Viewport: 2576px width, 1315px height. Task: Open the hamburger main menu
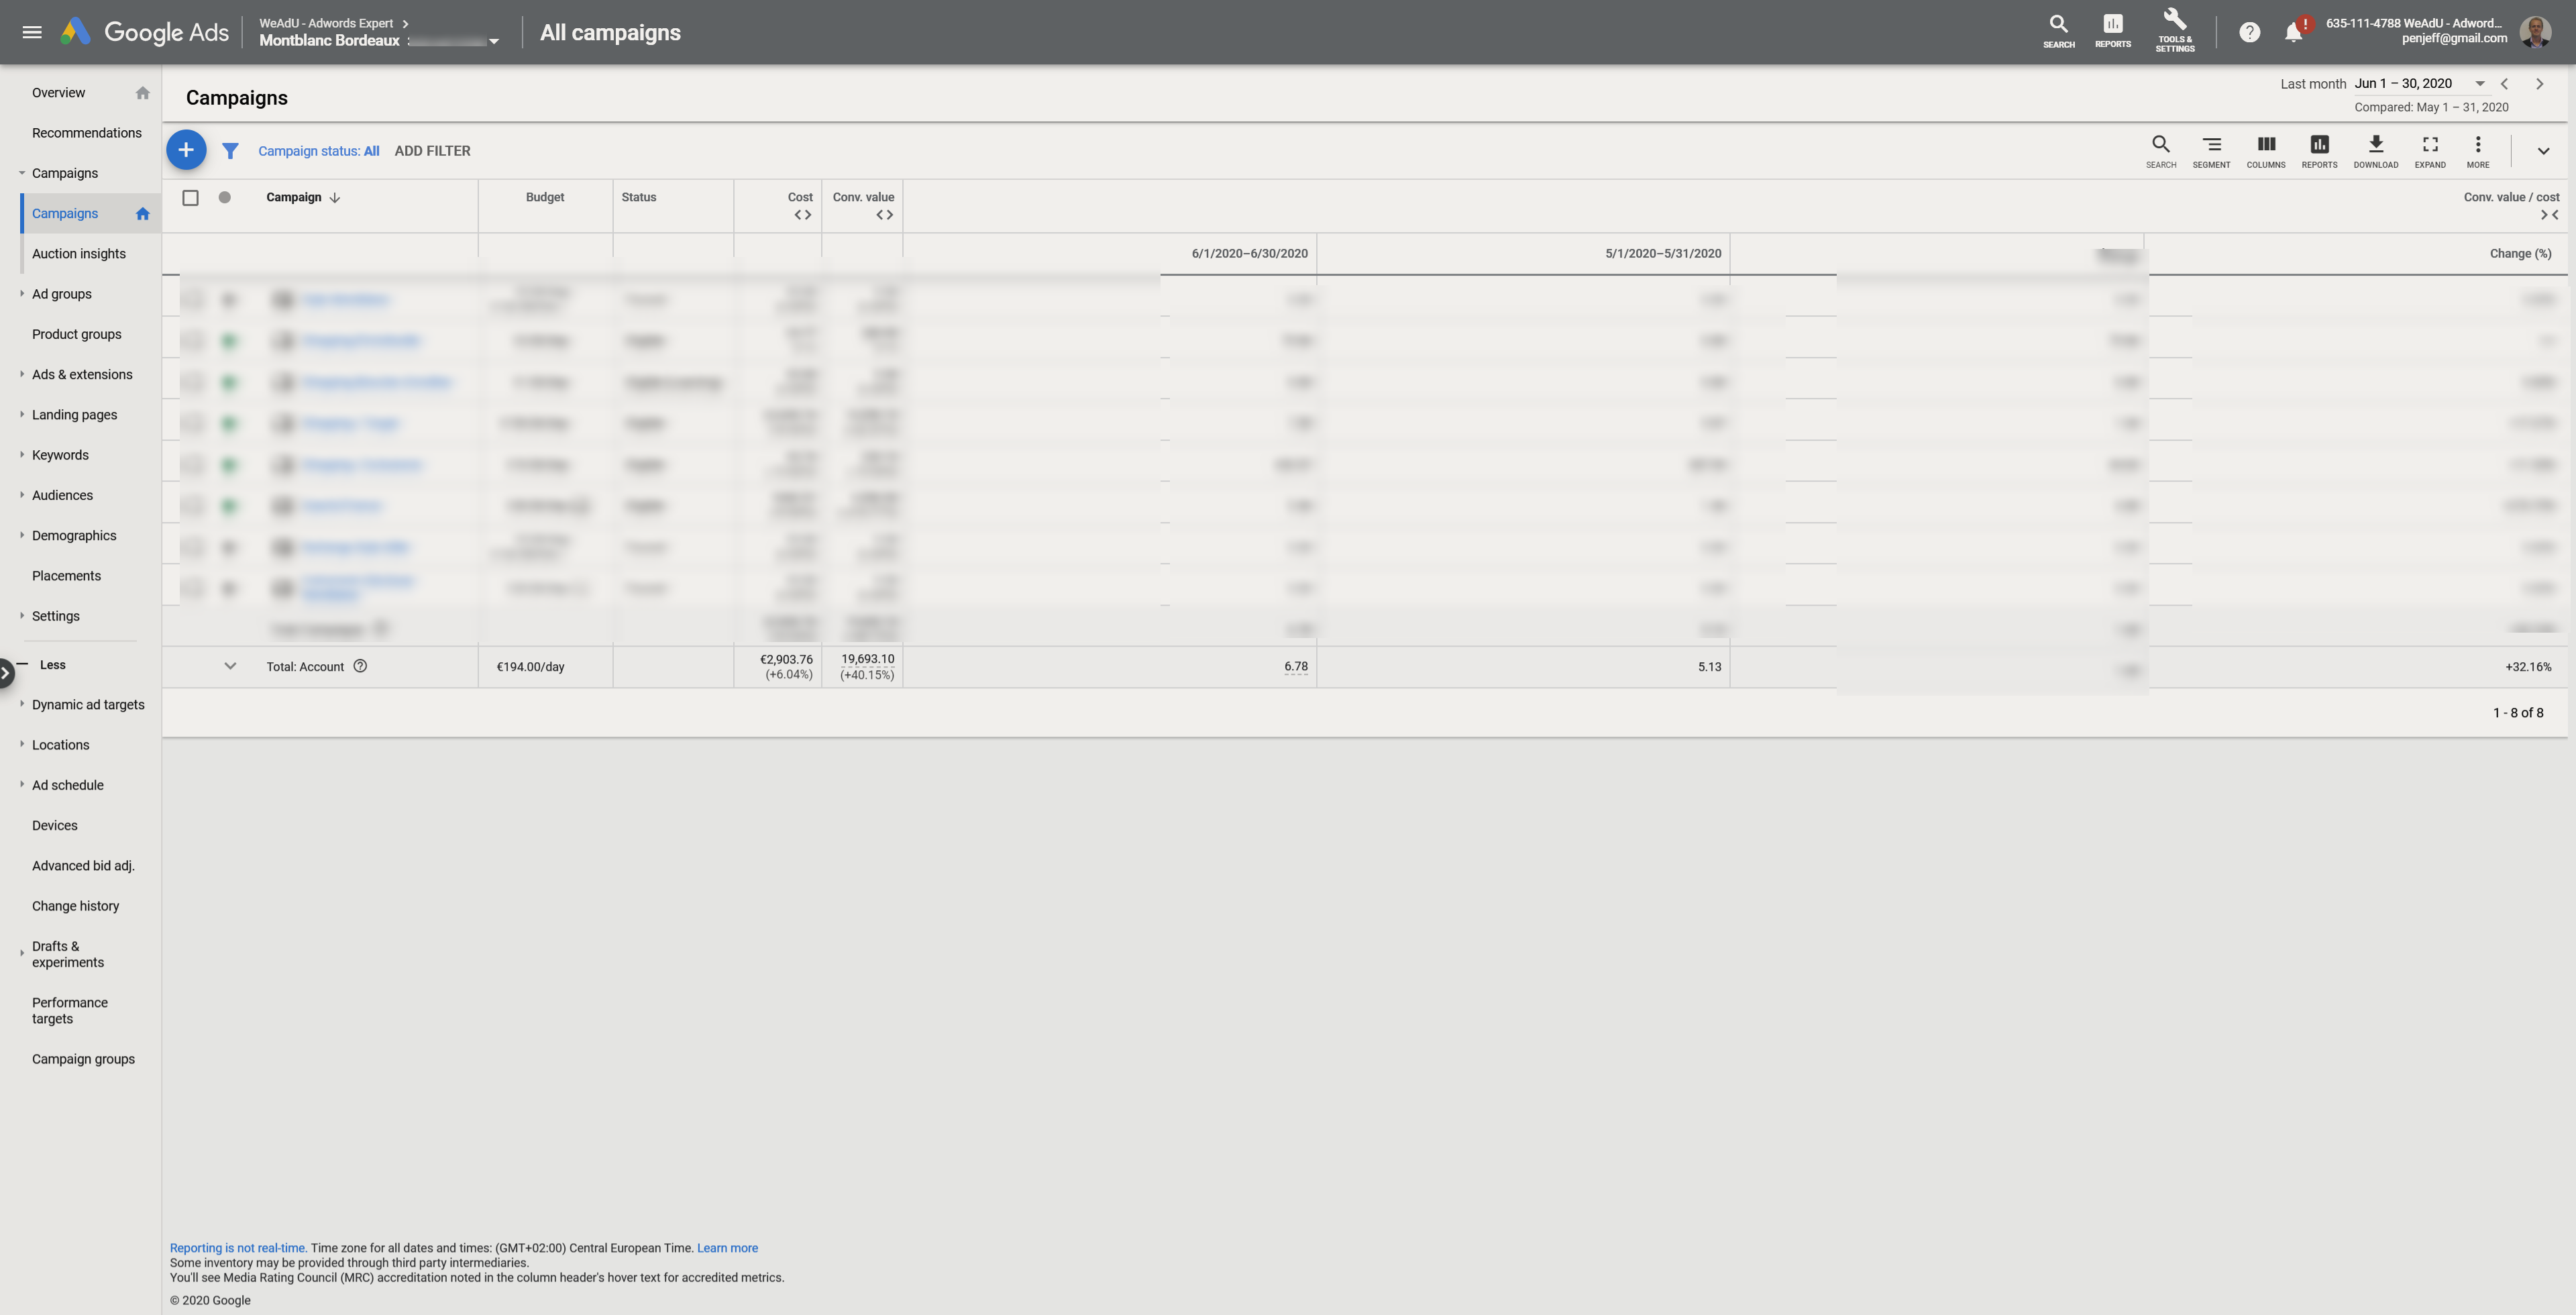coord(32,32)
